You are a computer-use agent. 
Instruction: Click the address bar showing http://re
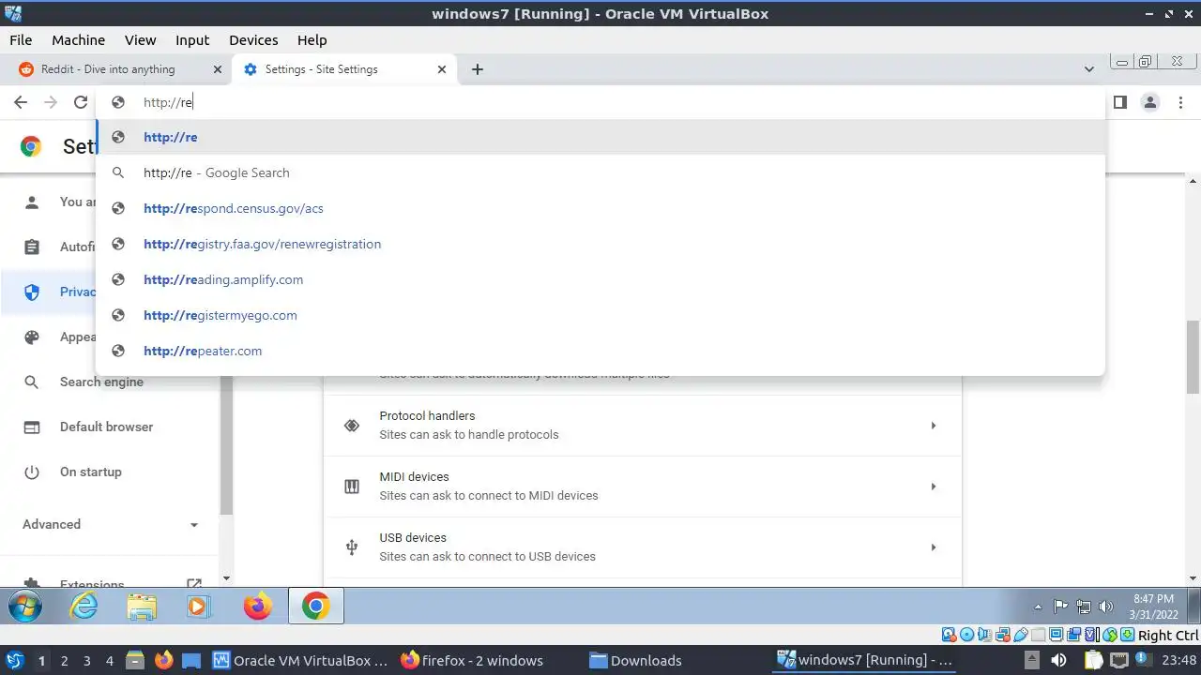click(600, 102)
